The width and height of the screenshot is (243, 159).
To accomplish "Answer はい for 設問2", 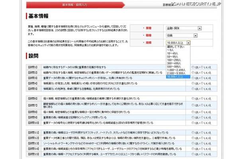I will pos(193,72).
